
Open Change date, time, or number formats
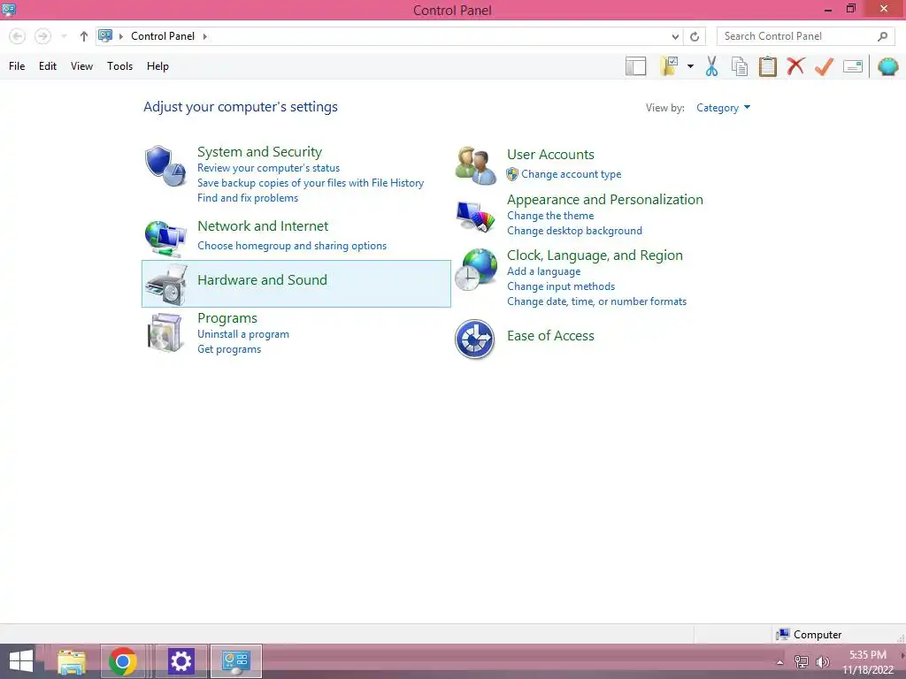point(596,301)
